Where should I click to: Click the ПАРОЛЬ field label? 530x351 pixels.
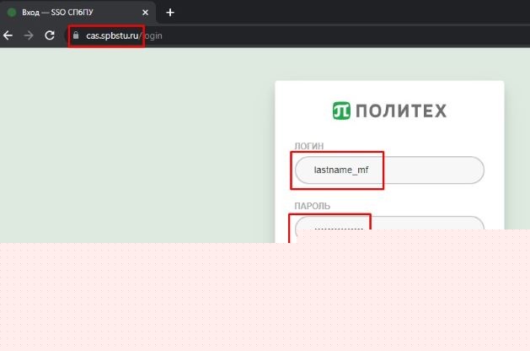tap(312, 205)
